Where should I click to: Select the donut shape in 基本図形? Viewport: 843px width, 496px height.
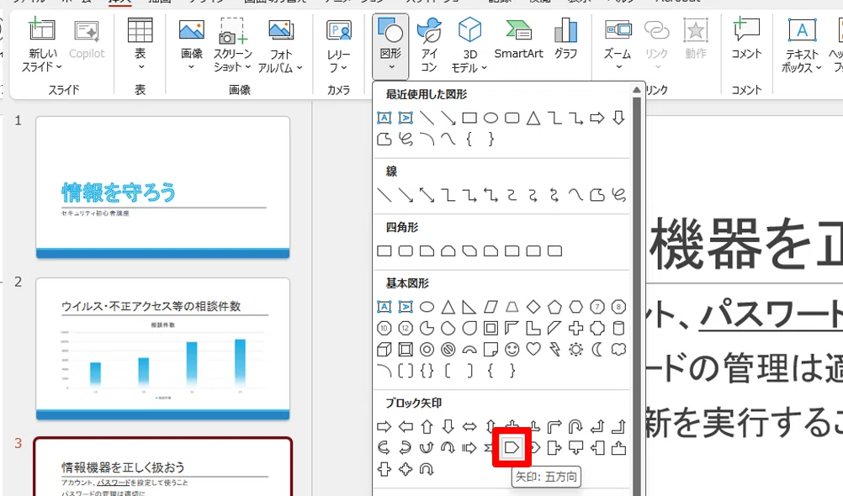pyautogui.click(x=427, y=349)
